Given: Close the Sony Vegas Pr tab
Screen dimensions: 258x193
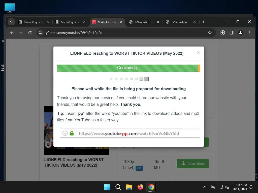Looking at the screenshot, I should coord(48,22).
